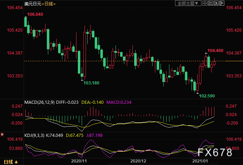Viewport: 243px width, 165px height.
Task: Activate the crosshair cursor icon
Action: point(205,3)
